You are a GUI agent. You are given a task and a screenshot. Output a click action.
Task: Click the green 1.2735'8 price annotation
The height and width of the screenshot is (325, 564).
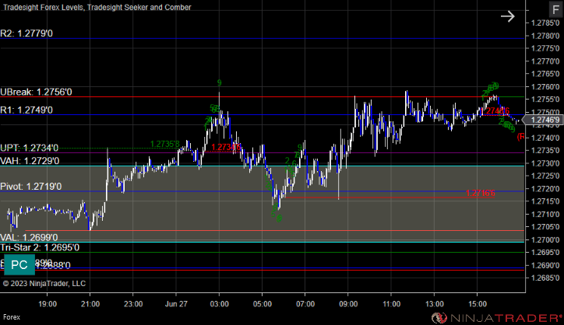(164, 144)
